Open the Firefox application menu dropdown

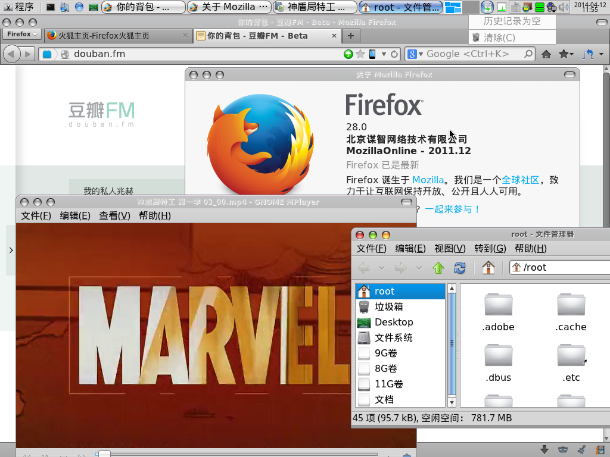pyautogui.click(x=22, y=35)
